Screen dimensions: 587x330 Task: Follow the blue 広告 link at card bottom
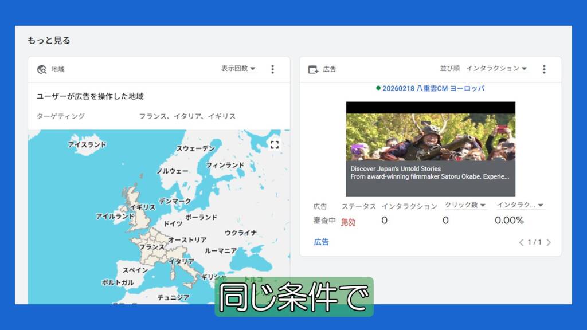[x=322, y=242]
